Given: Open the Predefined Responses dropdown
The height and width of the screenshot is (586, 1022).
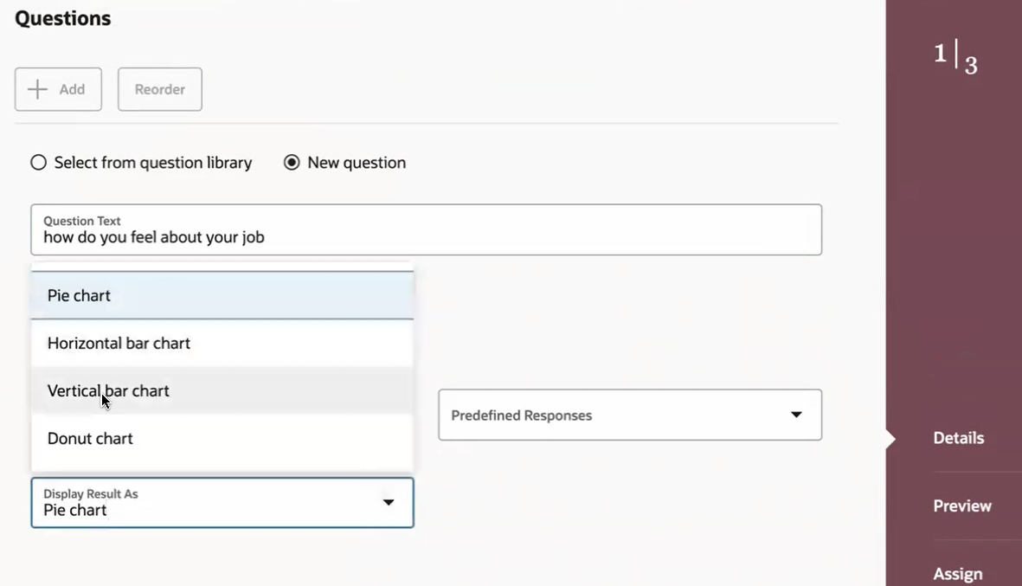Looking at the screenshot, I should [630, 415].
